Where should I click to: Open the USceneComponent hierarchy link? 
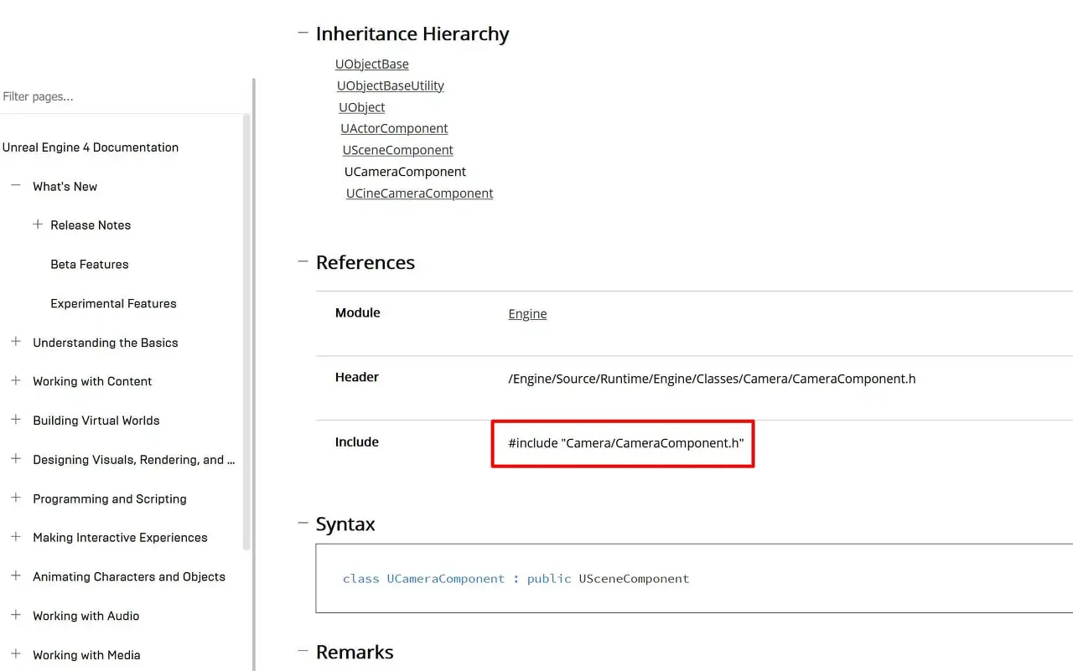click(x=398, y=150)
